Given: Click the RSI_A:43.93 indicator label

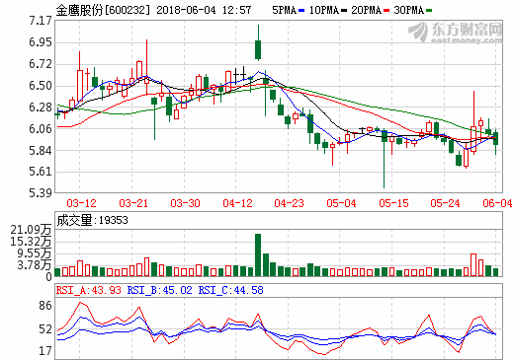Looking at the screenshot, I should click(x=89, y=290).
